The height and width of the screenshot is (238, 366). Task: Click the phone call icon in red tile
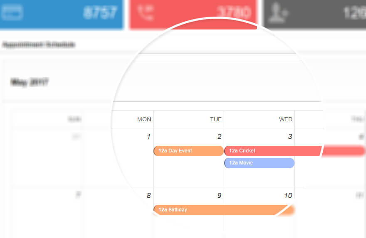point(145,12)
